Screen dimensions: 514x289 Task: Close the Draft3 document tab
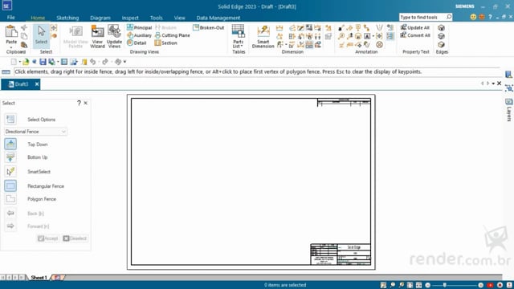pos(37,84)
